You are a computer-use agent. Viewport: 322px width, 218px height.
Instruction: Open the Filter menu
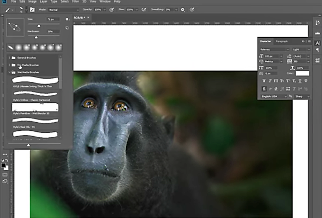[75, 2]
